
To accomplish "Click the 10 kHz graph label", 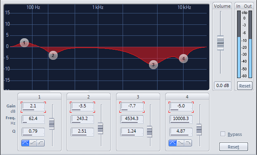I will coord(184,7).
